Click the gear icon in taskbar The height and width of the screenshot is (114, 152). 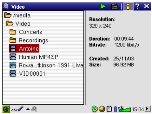point(34,109)
